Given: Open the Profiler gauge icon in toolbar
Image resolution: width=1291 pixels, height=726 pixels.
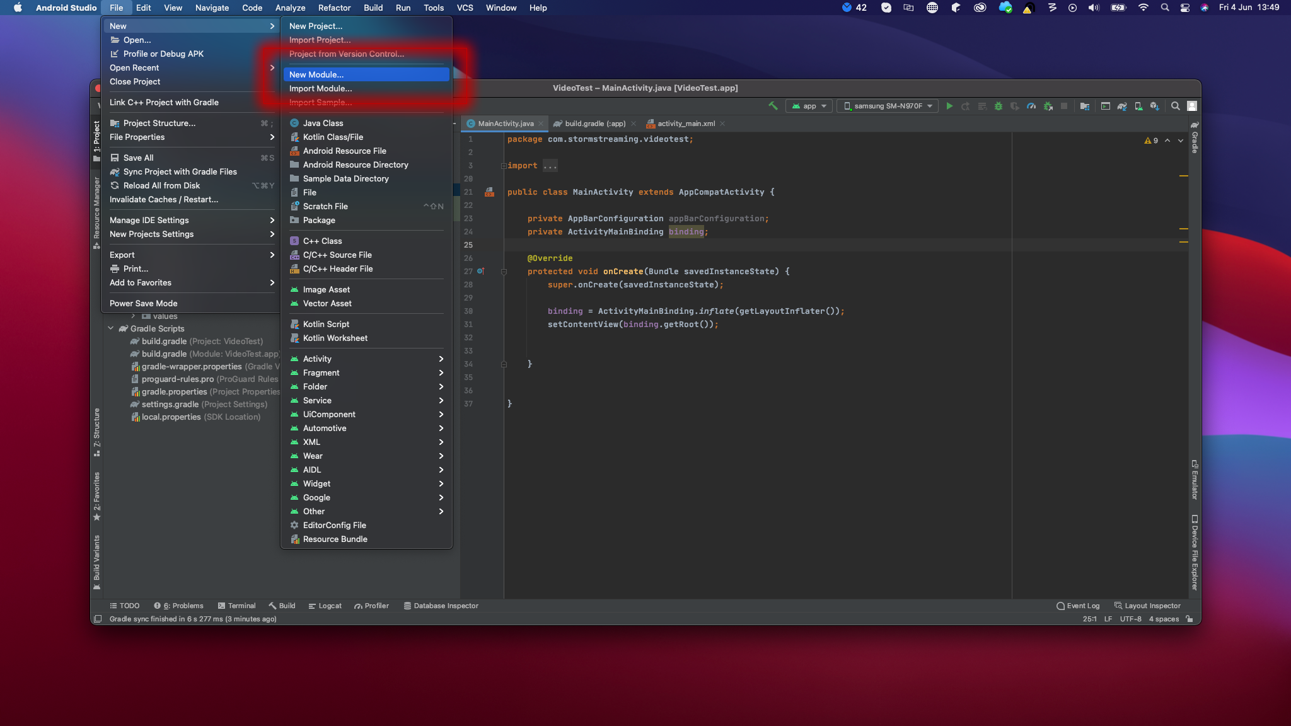Looking at the screenshot, I should click(x=1031, y=106).
